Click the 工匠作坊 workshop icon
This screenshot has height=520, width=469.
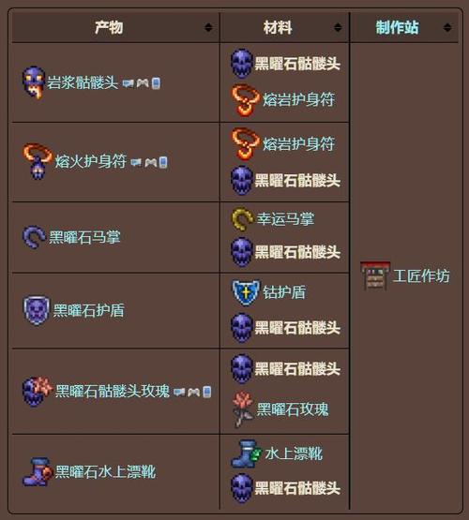(x=375, y=275)
